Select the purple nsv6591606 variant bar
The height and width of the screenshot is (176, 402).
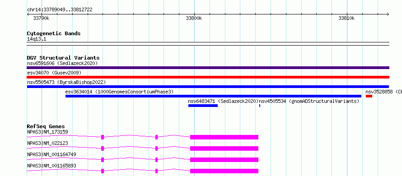point(208,68)
